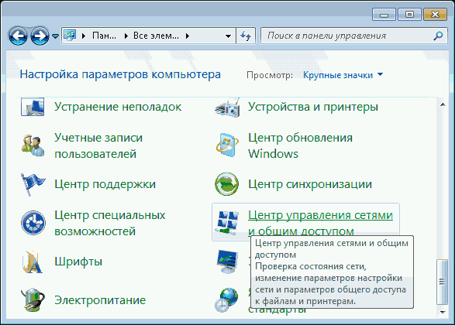The image size is (455, 325).
Task: Open Устранение неполадок link
Action: pos(118,107)
